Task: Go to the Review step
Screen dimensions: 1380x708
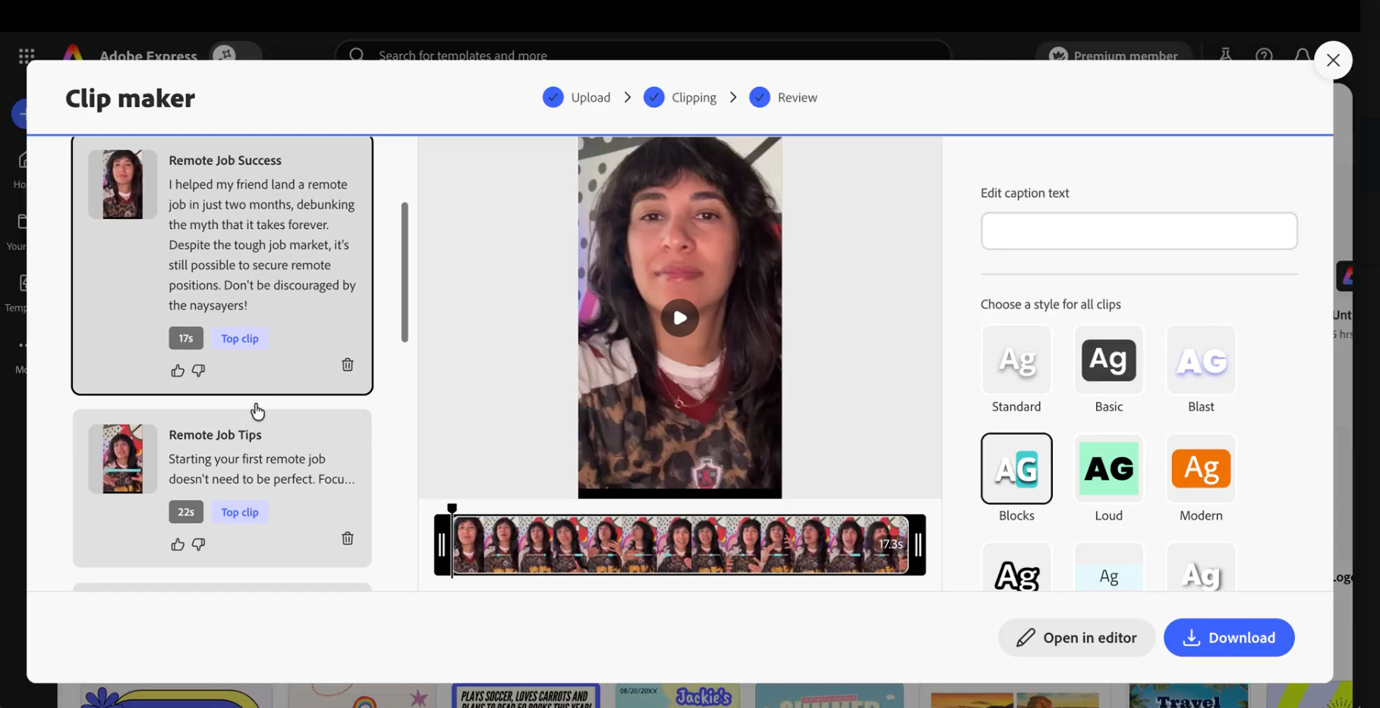Action: pos(783,97)
